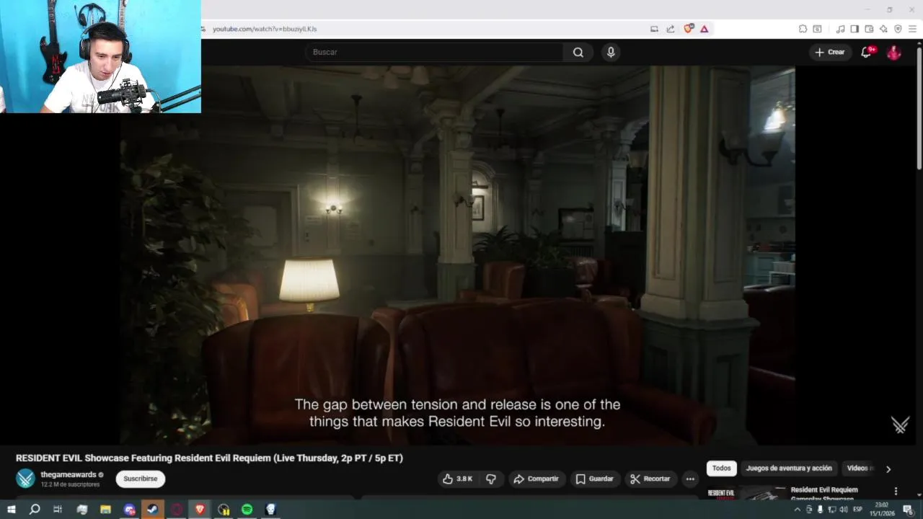Show more filter chips with right chevron
This screenshot has width=923, height=519.
(x=888, y=469)
